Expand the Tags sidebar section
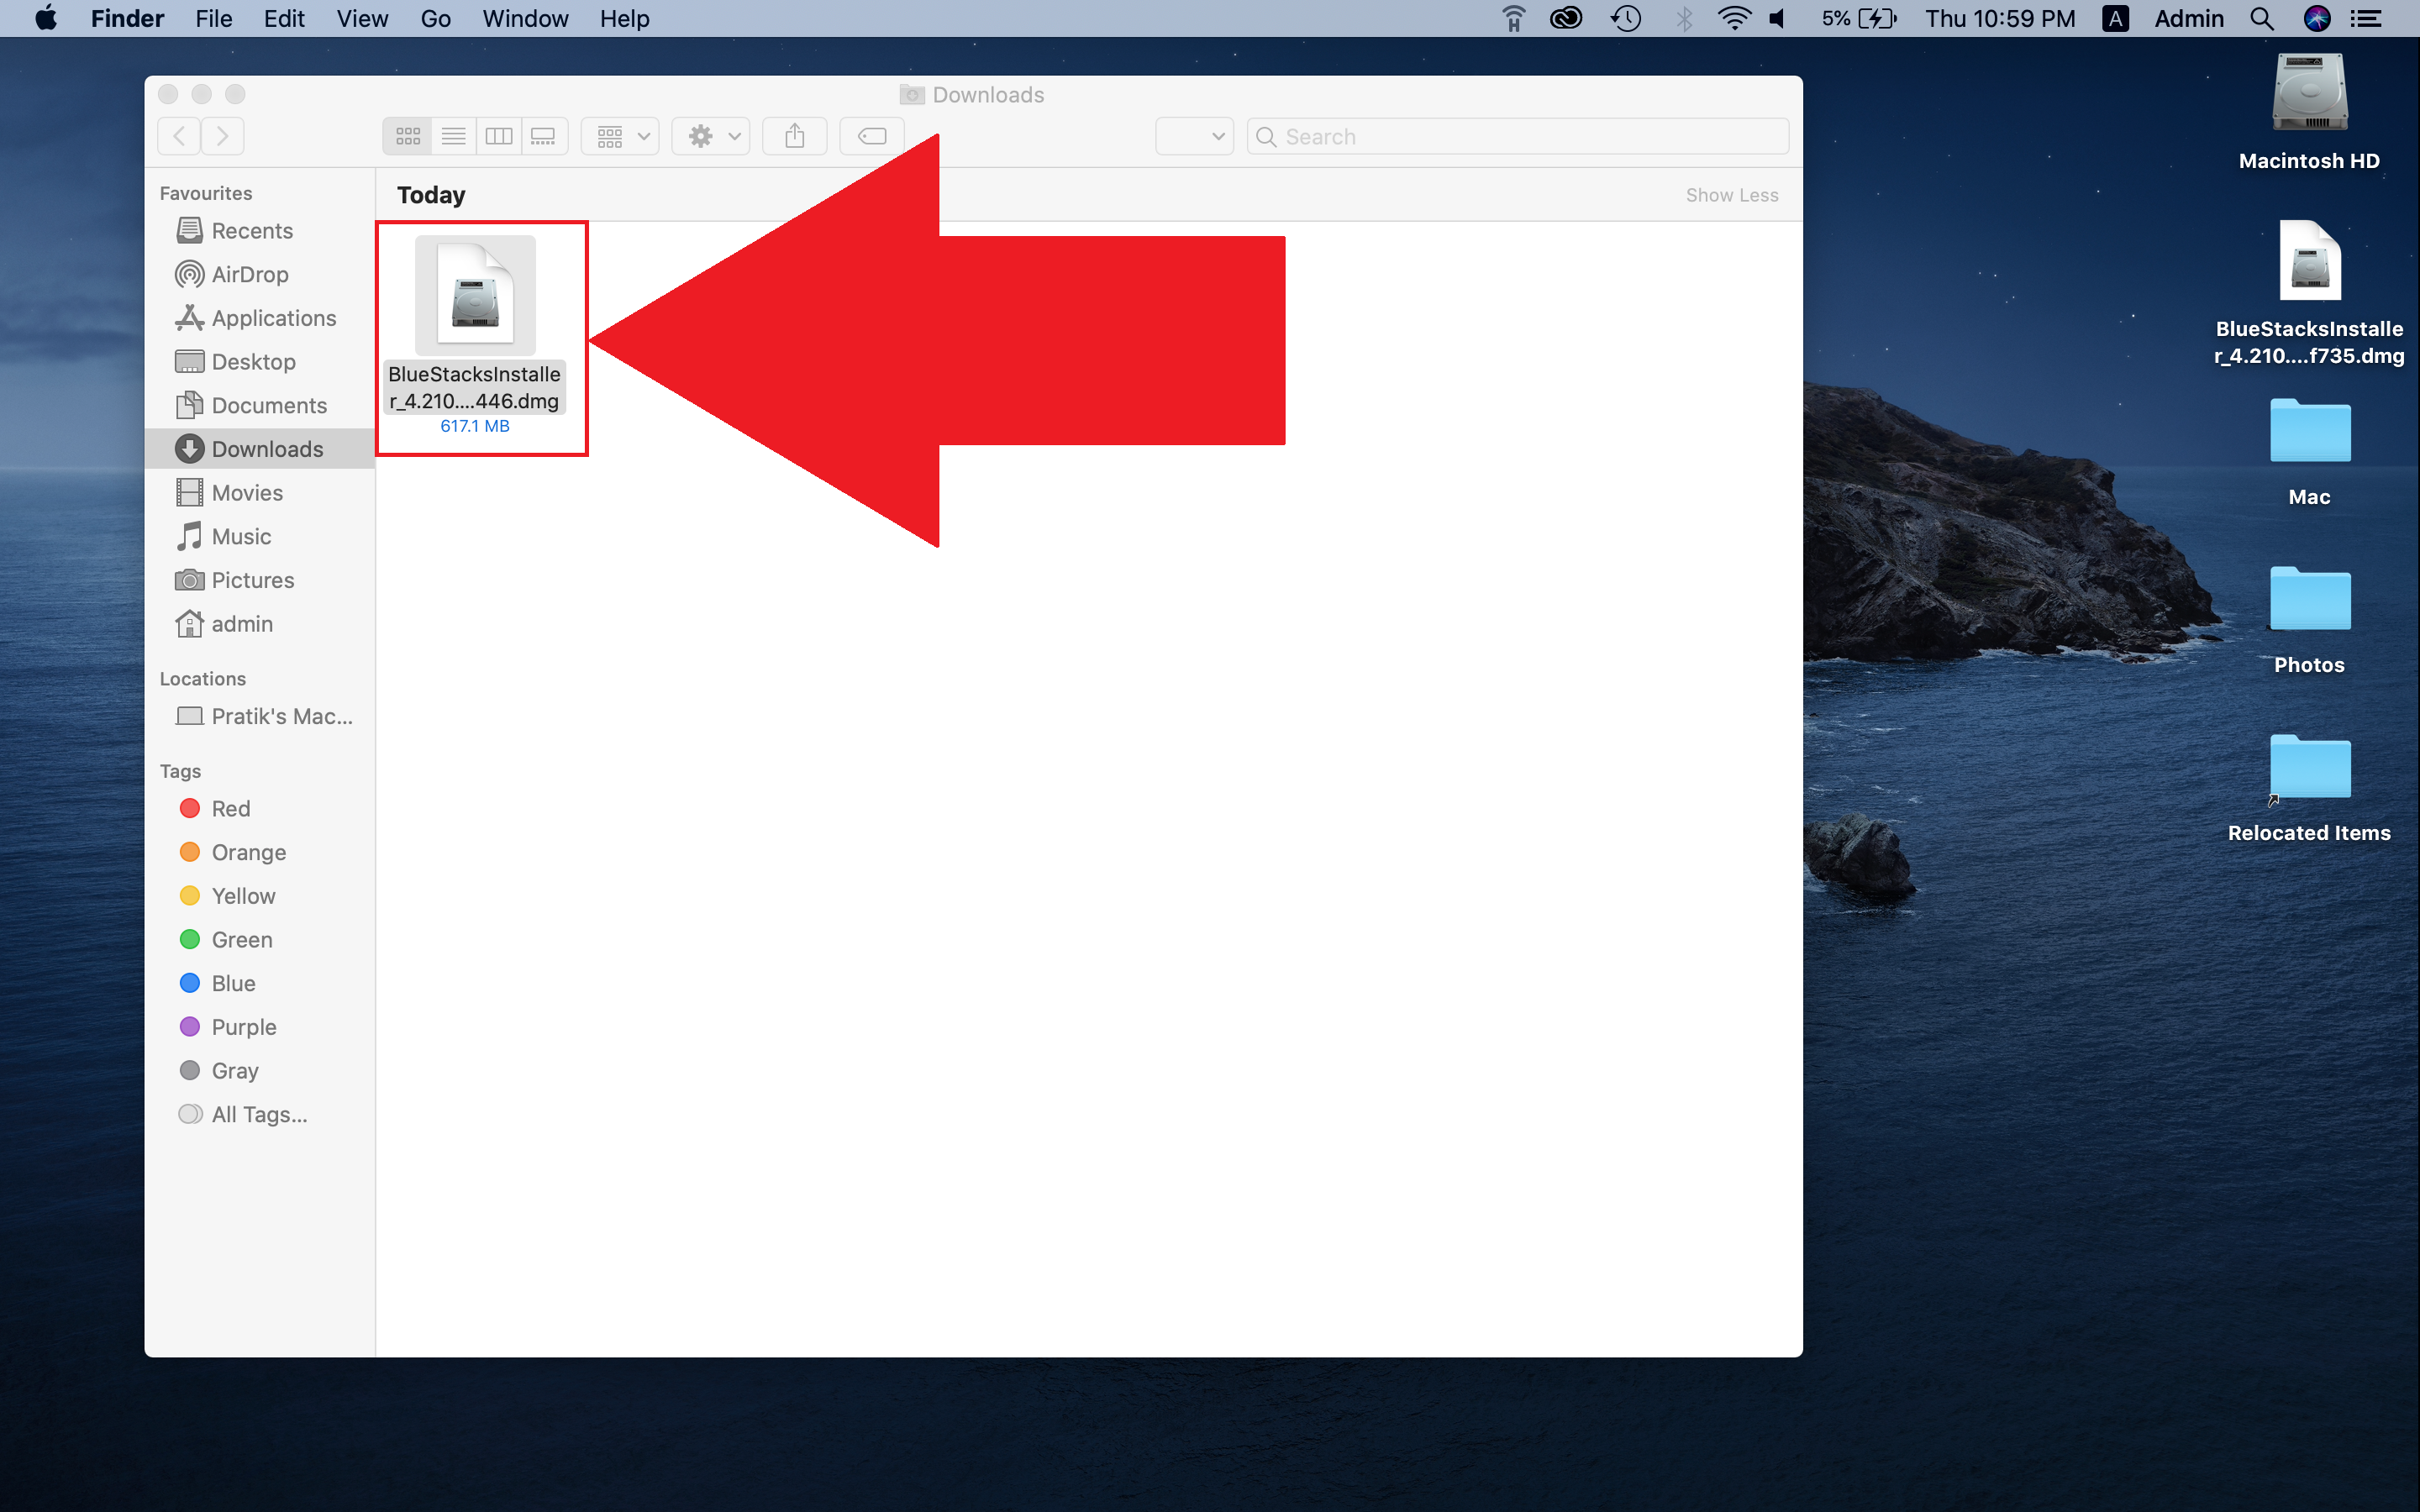The width and height of the screenshot is (2420, 1512). coord(181,772)
